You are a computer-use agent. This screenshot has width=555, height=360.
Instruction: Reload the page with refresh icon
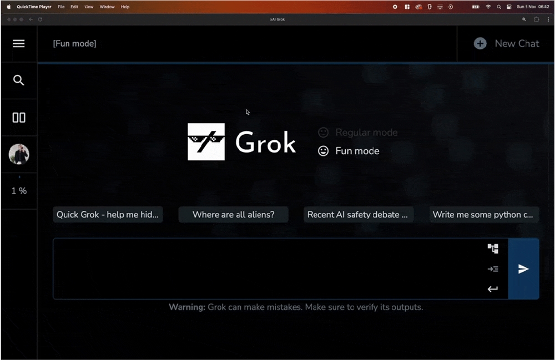(40, 19)
